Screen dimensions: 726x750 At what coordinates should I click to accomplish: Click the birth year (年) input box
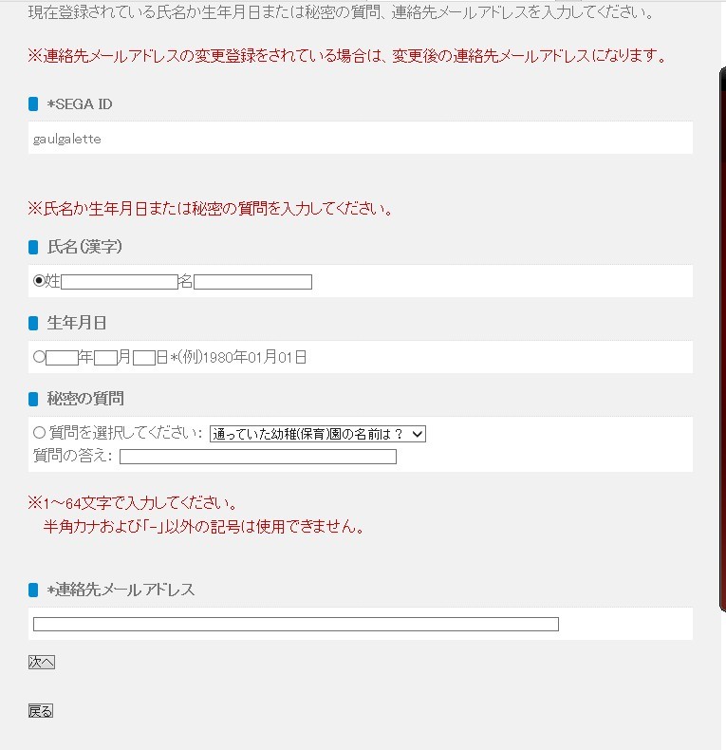point(62,357)
